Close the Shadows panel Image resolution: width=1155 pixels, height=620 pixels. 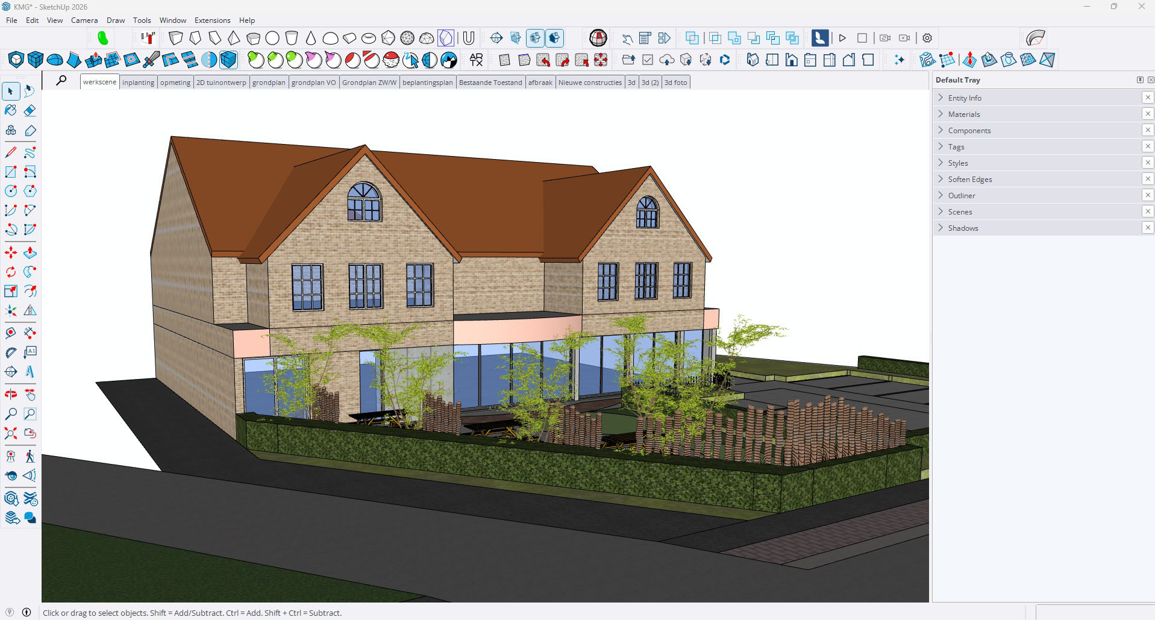tap(1148, 228)
